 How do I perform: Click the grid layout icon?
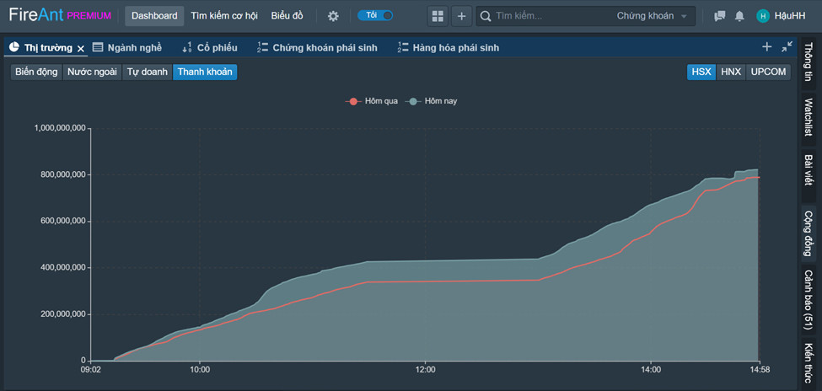(437, 16)
